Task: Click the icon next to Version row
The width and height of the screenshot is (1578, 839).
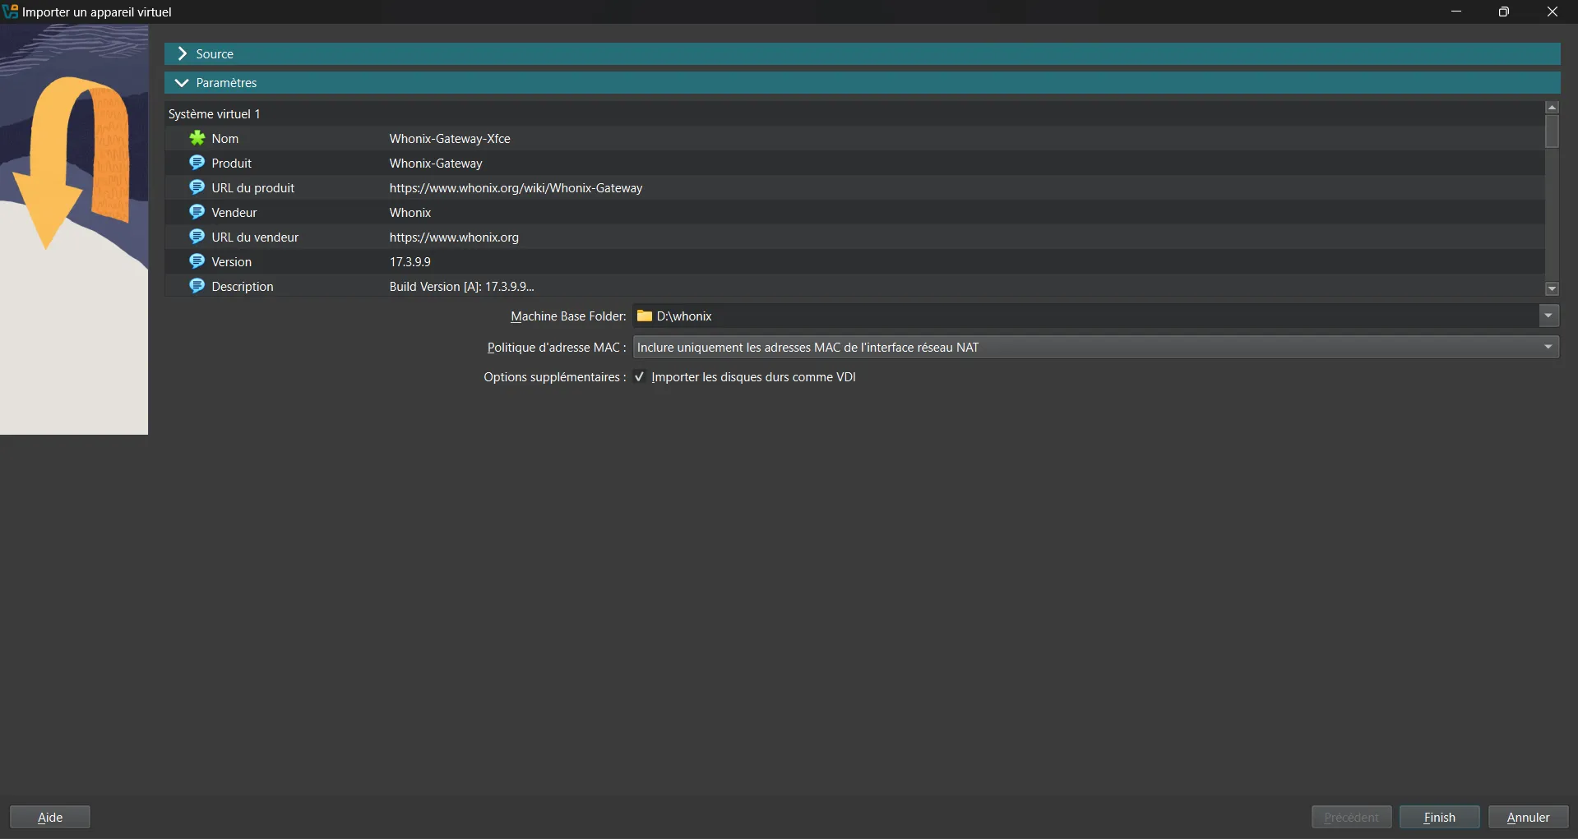Action: pos(197,261)
